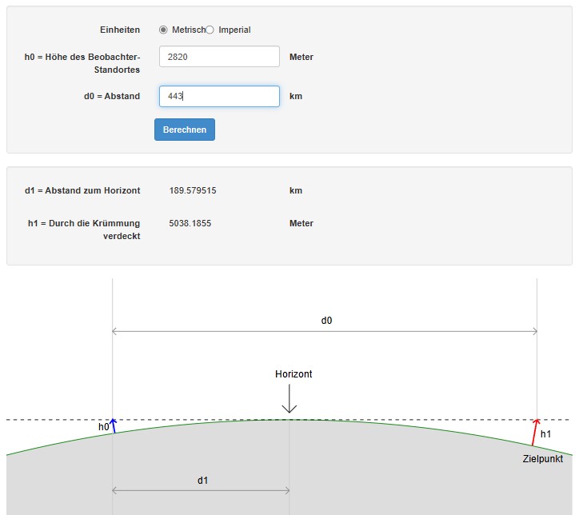
Task: Click the 'd0 = Abstand' label
Action: coord(112,96)
